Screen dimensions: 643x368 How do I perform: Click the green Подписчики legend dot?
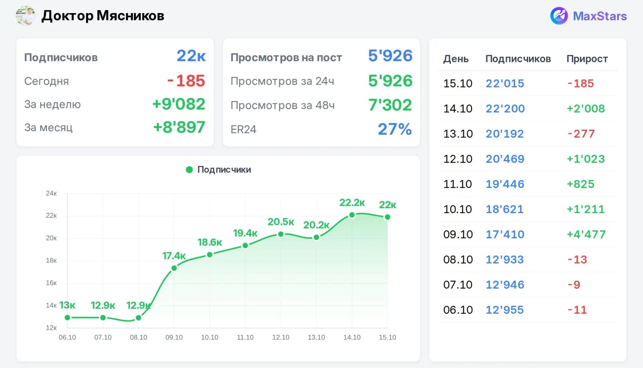(x=189, y=170)
